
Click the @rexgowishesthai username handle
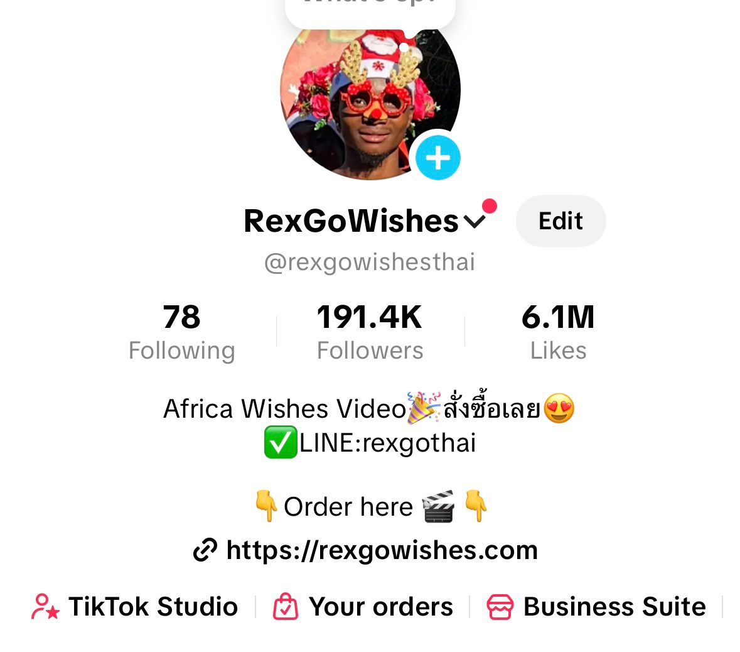pyautogui.click(x=370, y=262)
